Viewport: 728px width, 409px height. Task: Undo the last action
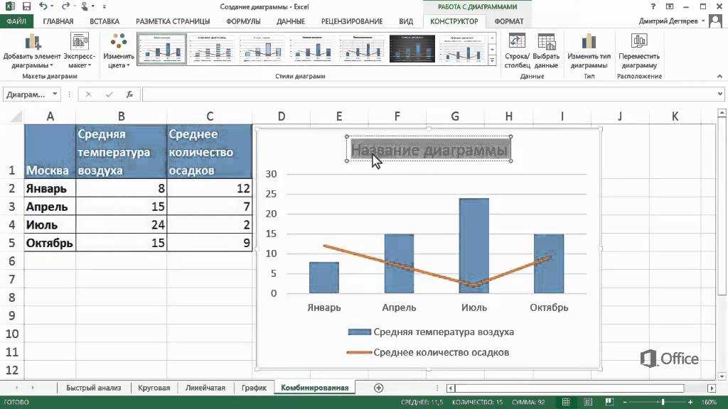43,6
